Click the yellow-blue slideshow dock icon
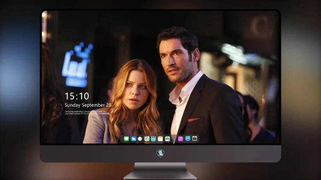 tap(147, 139)
